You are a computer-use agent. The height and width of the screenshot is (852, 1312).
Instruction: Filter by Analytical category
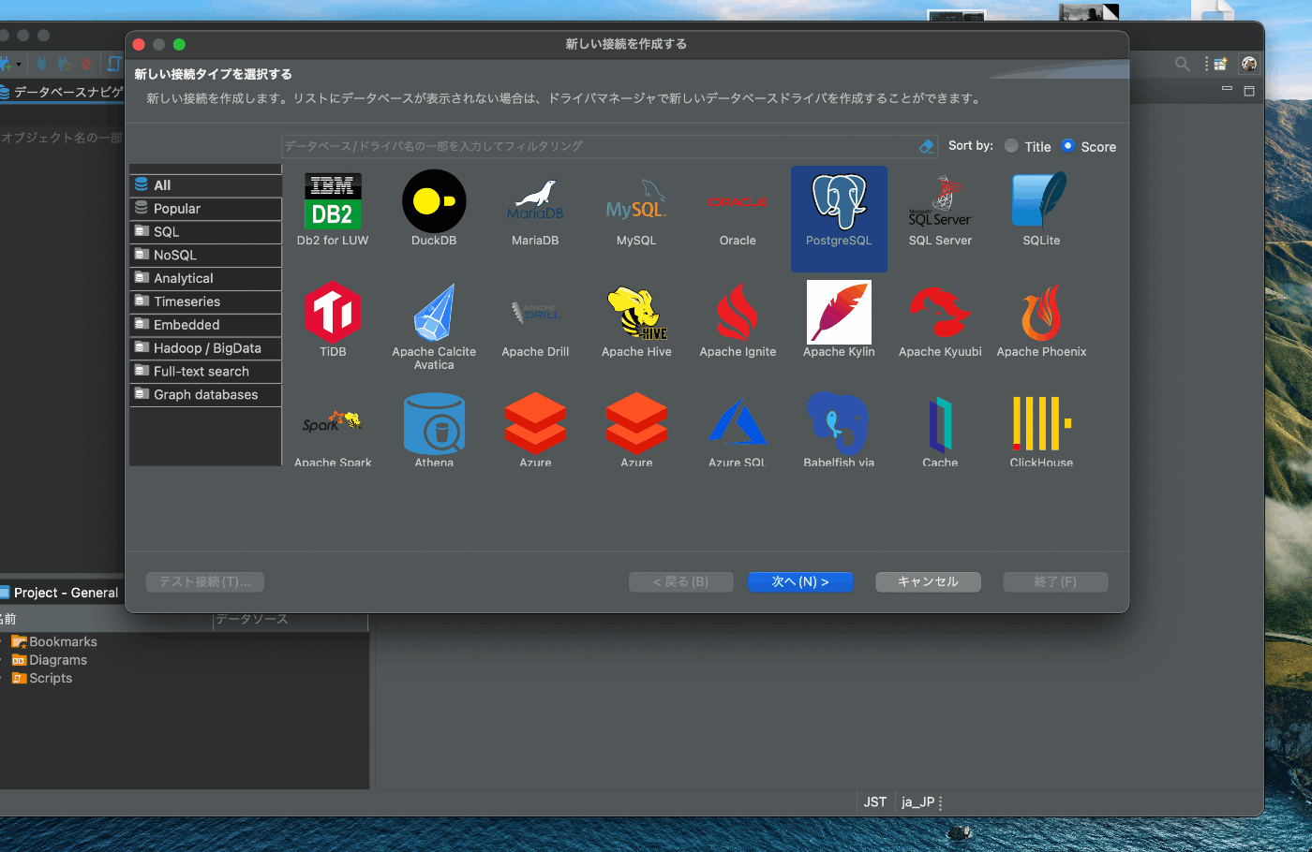205,278
